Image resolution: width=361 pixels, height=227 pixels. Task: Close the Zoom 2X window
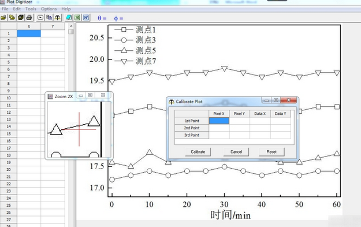[x=103, y=95]
